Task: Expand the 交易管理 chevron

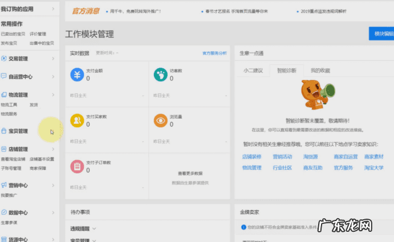Action: coord(53,59)
